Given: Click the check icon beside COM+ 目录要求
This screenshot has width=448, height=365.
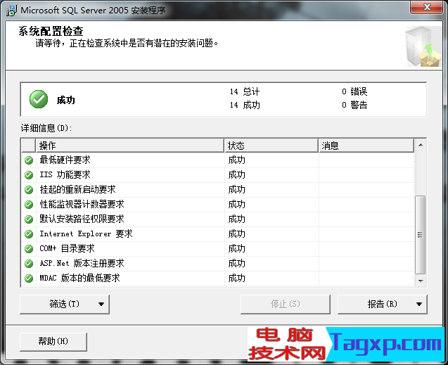Looking at the screenshot, I should click(x=29, y=249).
